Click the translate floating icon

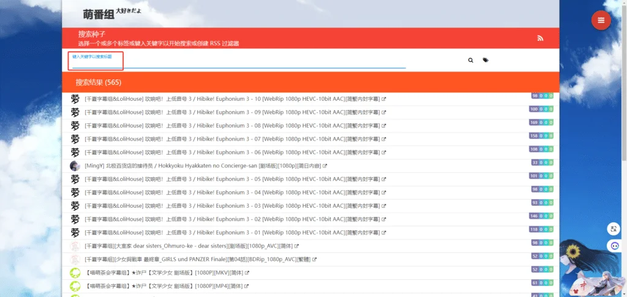[613, 229]
